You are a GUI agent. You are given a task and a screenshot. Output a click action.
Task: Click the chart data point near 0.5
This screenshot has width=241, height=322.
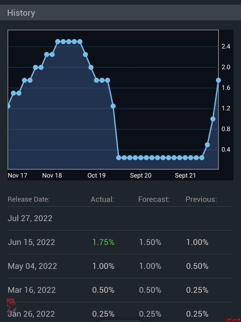point(207,145)
